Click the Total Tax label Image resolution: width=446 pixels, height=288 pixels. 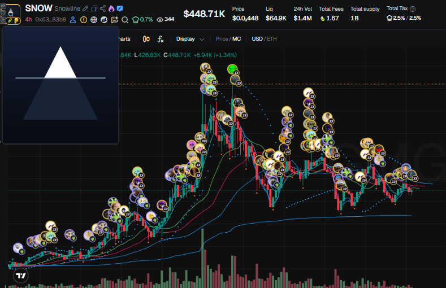coord(397,8)
